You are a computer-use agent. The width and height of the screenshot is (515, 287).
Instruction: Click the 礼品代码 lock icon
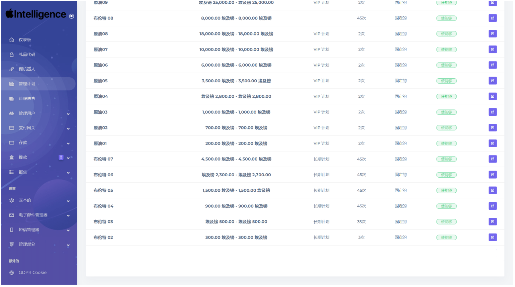(x=12, y=55)
